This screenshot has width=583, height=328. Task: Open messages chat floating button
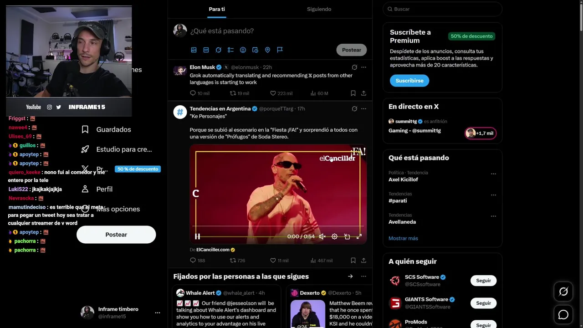(563, 315)
